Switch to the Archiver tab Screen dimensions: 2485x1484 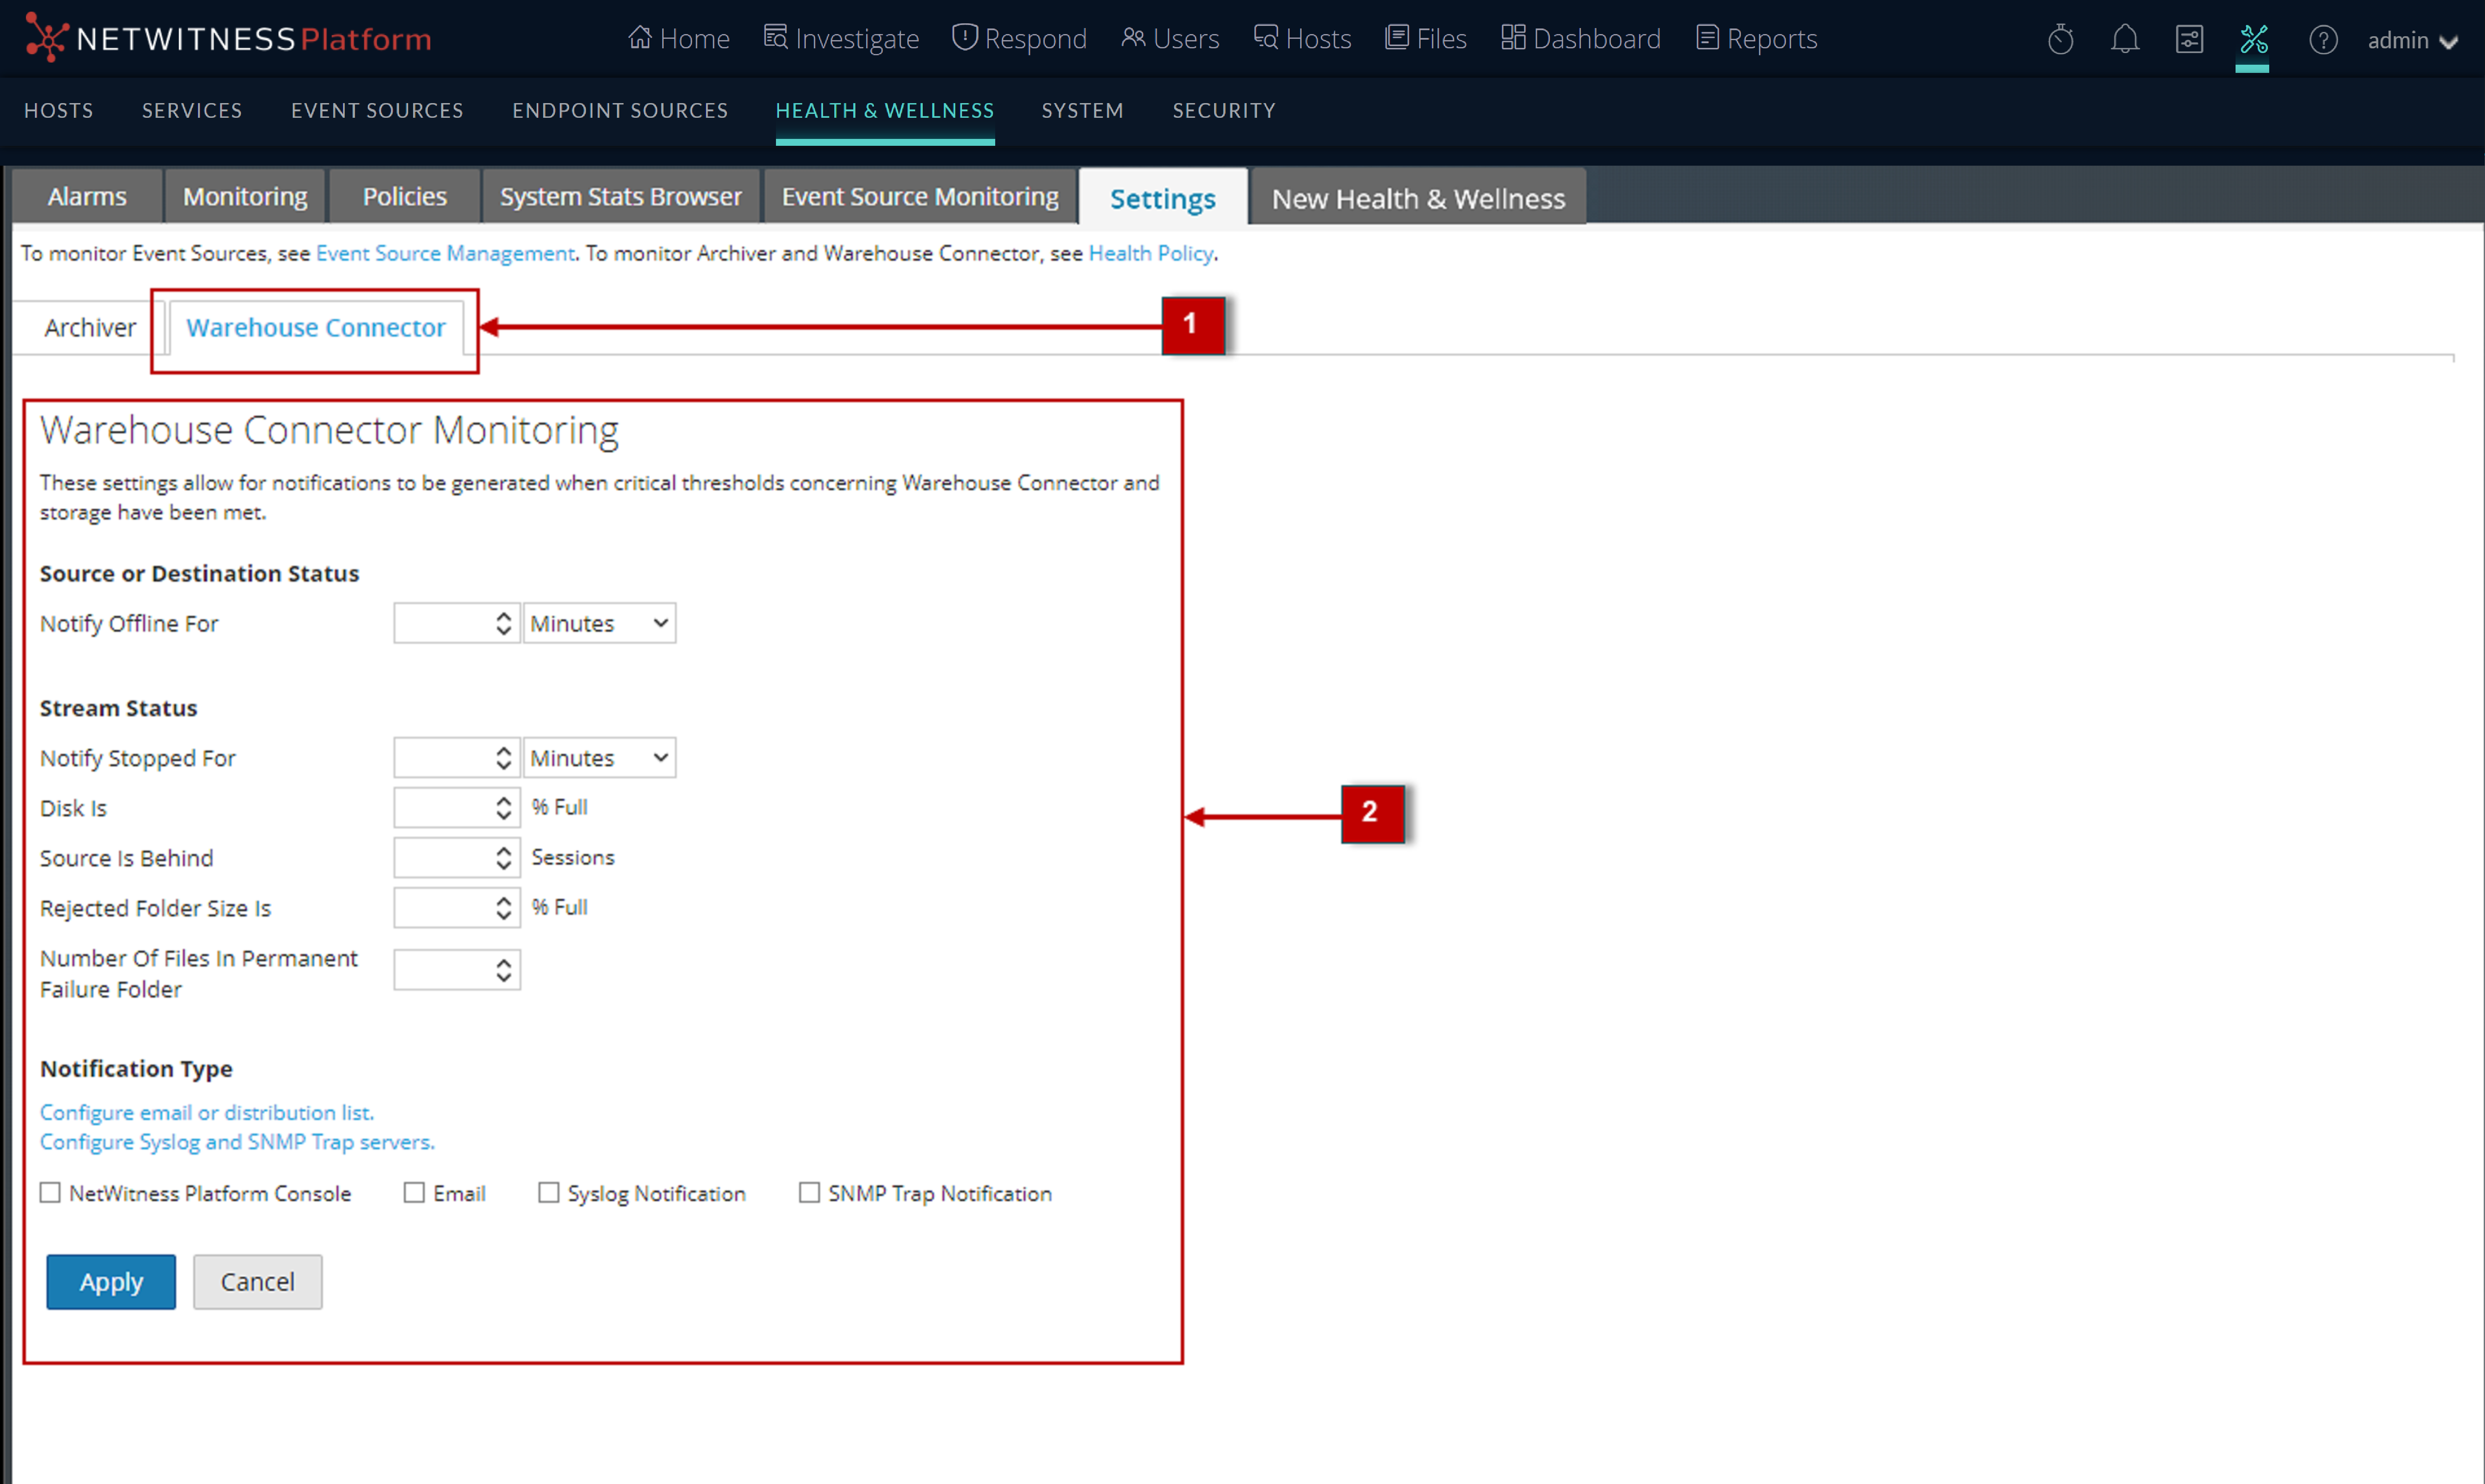tap(90, 327)
